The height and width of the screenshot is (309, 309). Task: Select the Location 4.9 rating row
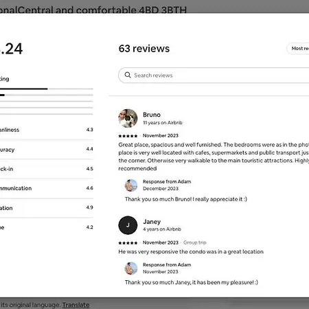click(47, 208)
